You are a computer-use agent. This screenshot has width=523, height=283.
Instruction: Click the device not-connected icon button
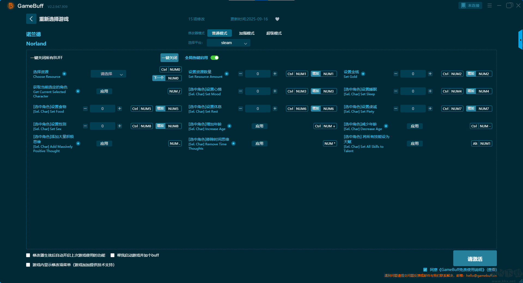470,5
